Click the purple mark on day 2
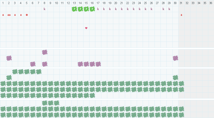The width and height of the screenshot is (214, 118). 9,58
